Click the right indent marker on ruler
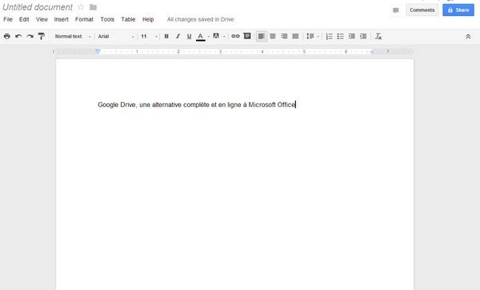Viewport: 480px width, 290px height. point(372,52)
